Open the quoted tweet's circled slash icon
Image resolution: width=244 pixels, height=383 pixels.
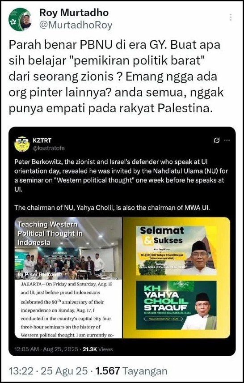216,140
